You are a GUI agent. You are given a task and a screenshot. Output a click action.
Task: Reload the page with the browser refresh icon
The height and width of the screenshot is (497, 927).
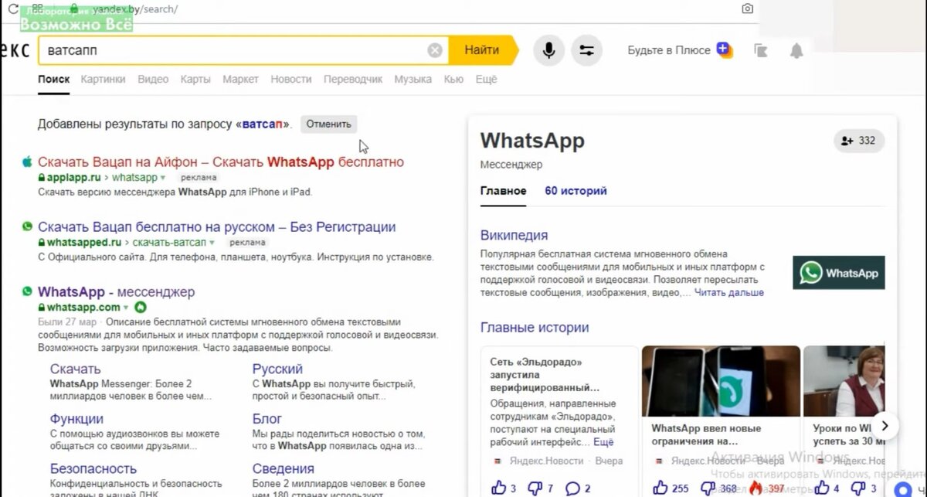click(12, 9)
